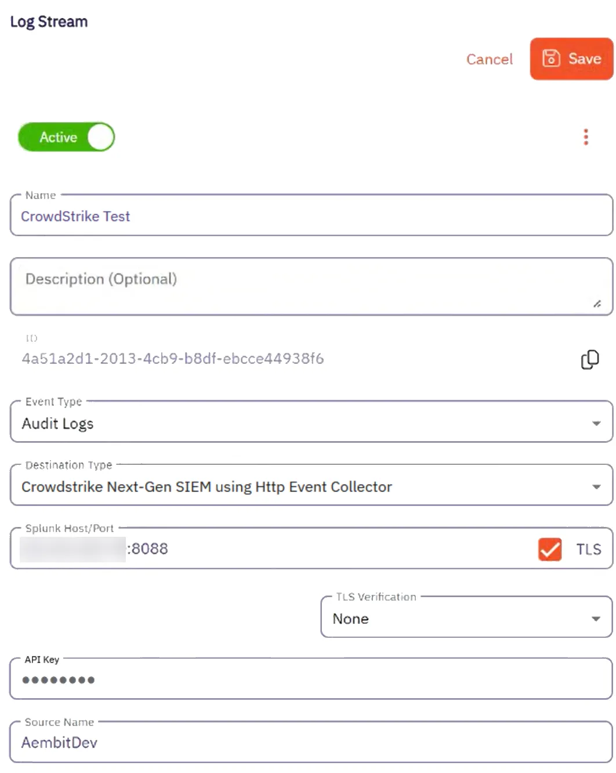The height and width of the screenshot is (773, 616).
Task: Uncheck the TLS checkbox
Action: [549, 549]
